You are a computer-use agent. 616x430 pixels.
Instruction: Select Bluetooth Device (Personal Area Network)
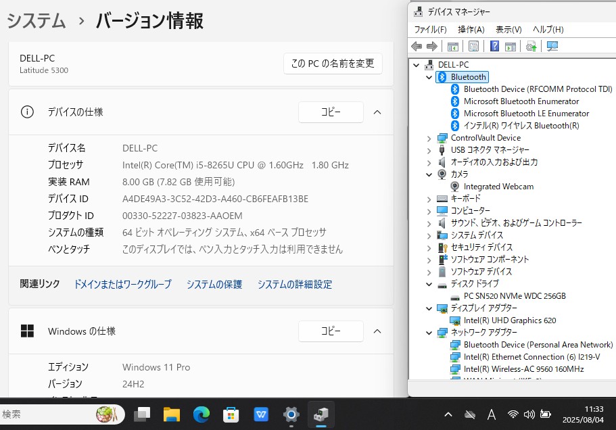[x=538, y=345]
